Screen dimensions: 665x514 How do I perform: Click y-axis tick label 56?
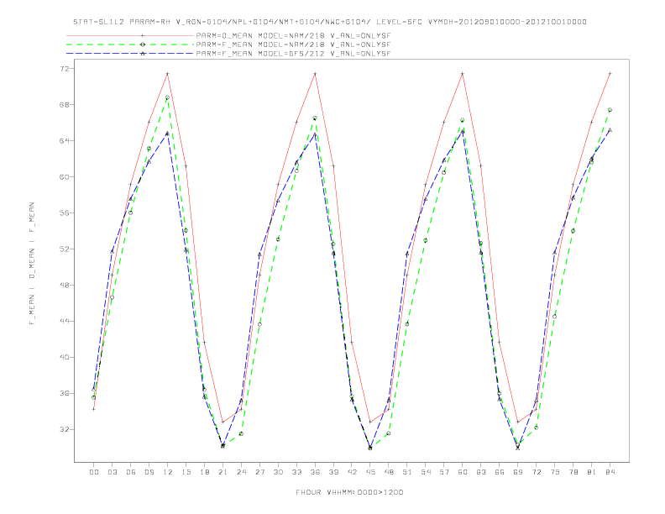[x=65, y=212]
